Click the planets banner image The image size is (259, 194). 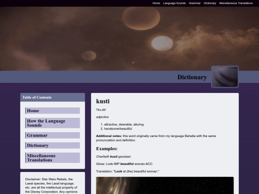[129, 39]
